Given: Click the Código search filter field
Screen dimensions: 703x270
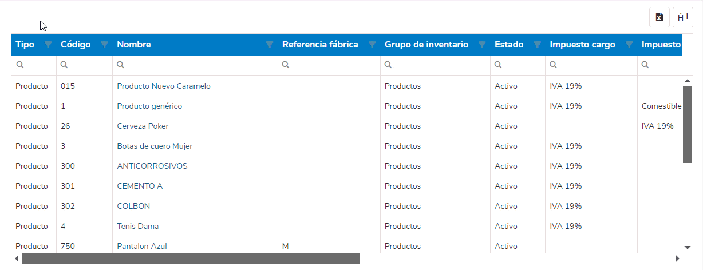Looking at the screenshot, I should [85, 65].
